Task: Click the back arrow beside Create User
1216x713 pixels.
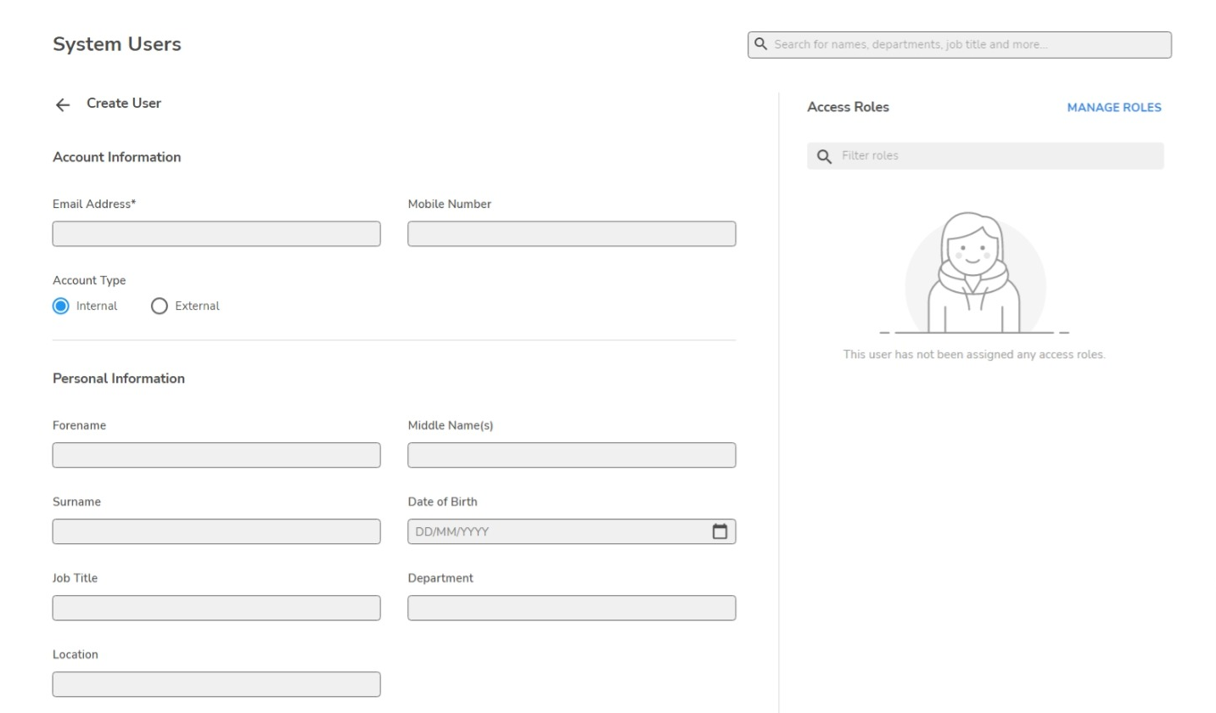Action: click(62, 104)
